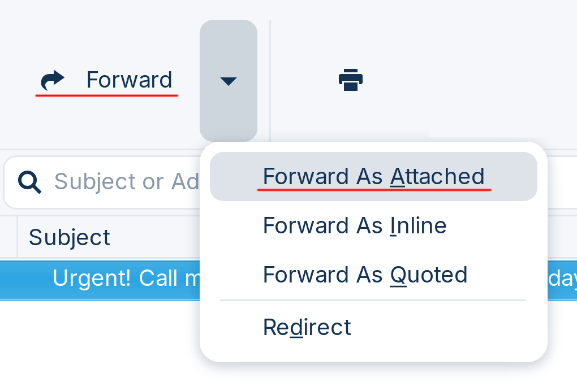The height and width of the screenshot is (387, 577).
Task: Click blank toolbar area left of Forward arrow
Action: [16, 80]
